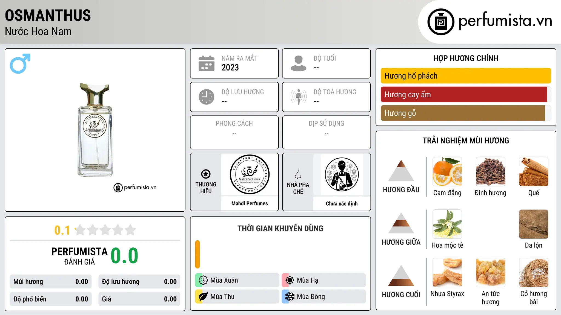Image resolution: width=561 pixels, height=315 pixels.
Task: Click the brown Hương gỗ accord bar
Action: (463, 113)
